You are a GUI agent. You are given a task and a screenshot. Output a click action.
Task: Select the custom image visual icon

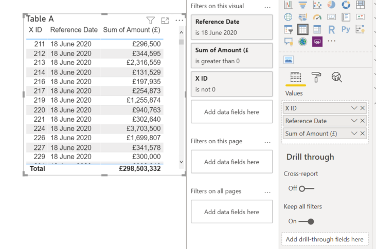click(x=289, y=60)
